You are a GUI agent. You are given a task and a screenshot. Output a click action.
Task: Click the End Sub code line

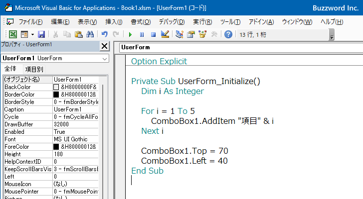[x=147, y=171]
